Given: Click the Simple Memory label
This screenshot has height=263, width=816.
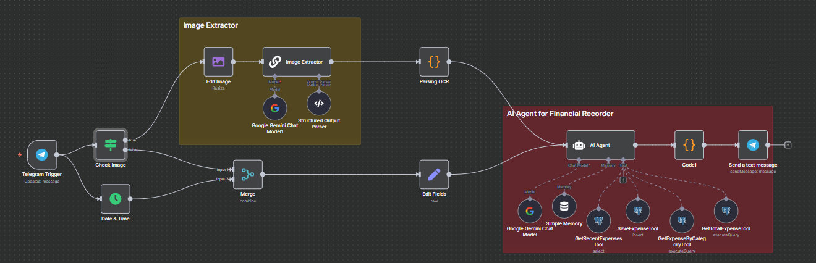Looking at the screenshot, I should [x=564, y=223].
